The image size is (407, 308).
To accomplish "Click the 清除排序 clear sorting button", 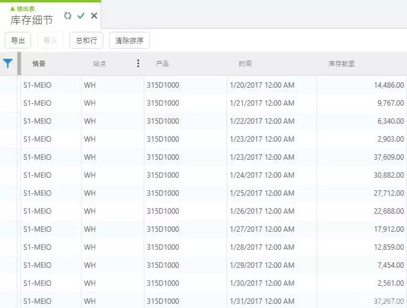I will 129,40.
